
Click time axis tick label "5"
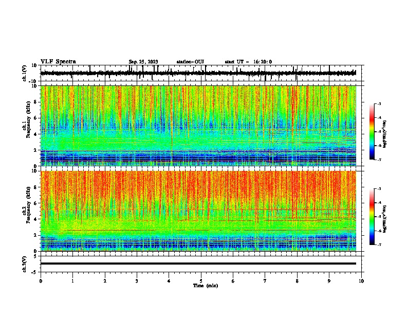point(201,281)
